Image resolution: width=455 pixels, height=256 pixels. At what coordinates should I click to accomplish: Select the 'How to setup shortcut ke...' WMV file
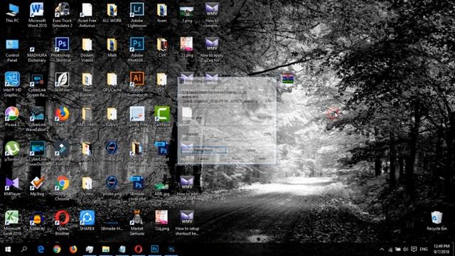coord(187,223)
